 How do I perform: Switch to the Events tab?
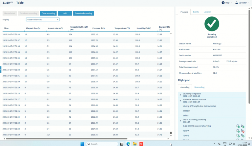coord(196,12)
